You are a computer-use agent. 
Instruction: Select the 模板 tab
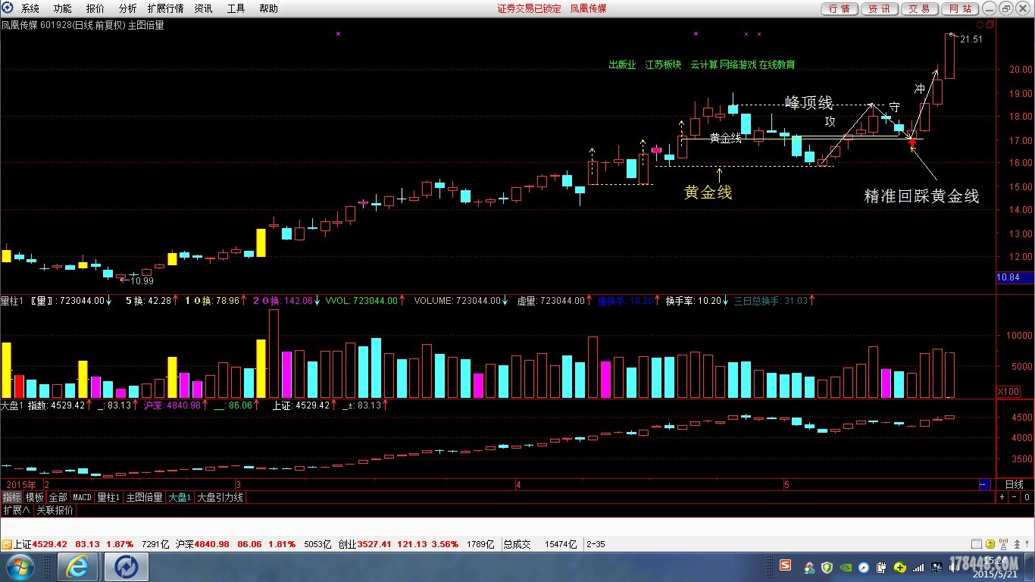point(35,497)
